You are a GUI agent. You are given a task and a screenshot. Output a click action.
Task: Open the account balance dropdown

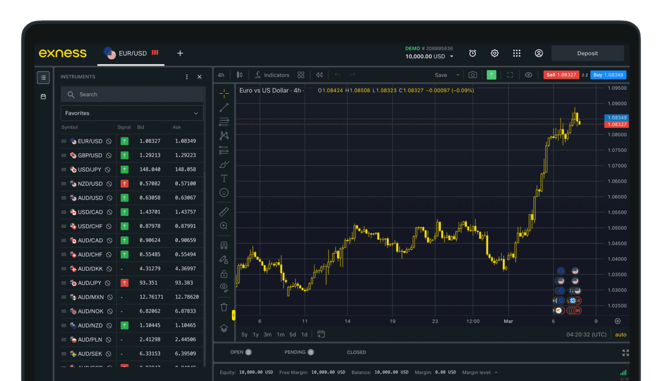click(451, 56)
